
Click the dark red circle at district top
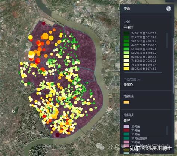point(44,24)
